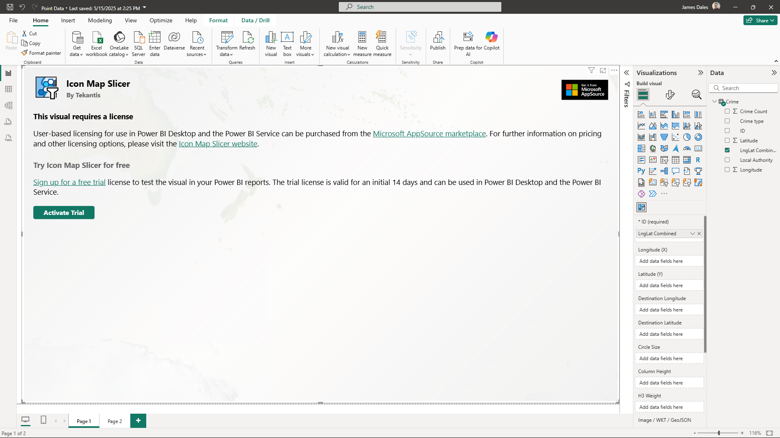Click the Activate Trial button

(x=64, y=213)
